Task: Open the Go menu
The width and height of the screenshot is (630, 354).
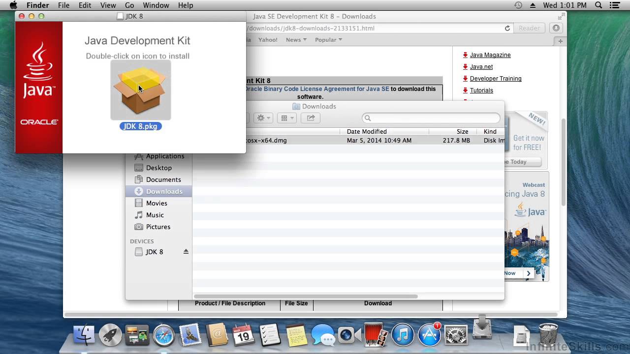Action: (x=129, y=5)
